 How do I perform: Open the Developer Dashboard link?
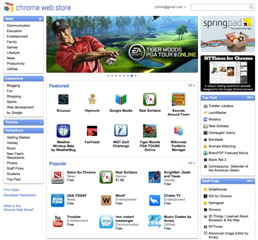tap(20, 195)
